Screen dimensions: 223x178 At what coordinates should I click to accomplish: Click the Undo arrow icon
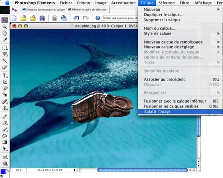(76, 18)
